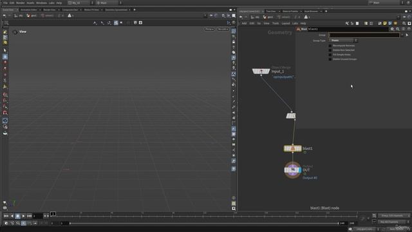Screen dimensions: 412x232
Task: Open the desktop selector dropdown in top bar
Action: coord(80,3)
